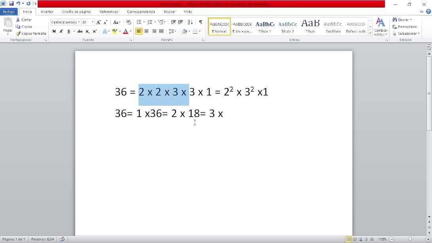This screenshot has height=243, width=432.
Task: Click zoom out minus button
Action: tap(391, 239)
